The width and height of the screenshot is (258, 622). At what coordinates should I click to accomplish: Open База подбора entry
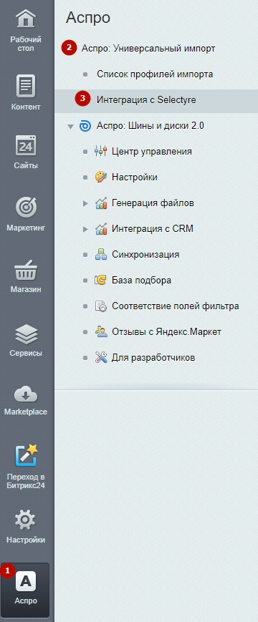tap(141, 281)
